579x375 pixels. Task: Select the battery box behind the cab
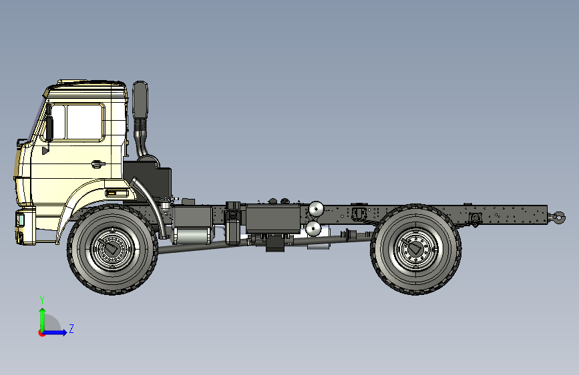[193, 217]
